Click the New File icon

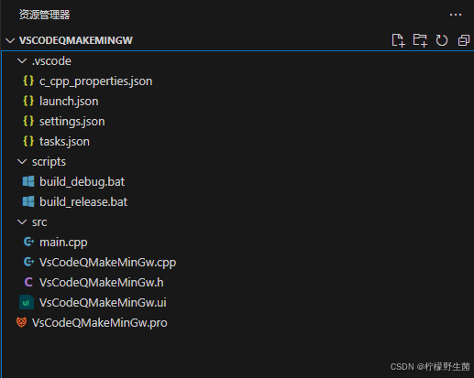(x=398, y=40)
